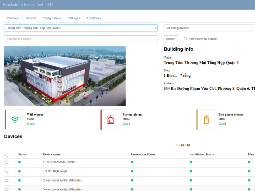Click status dot for 10 dB Directional Coupler

coord(19,162)
